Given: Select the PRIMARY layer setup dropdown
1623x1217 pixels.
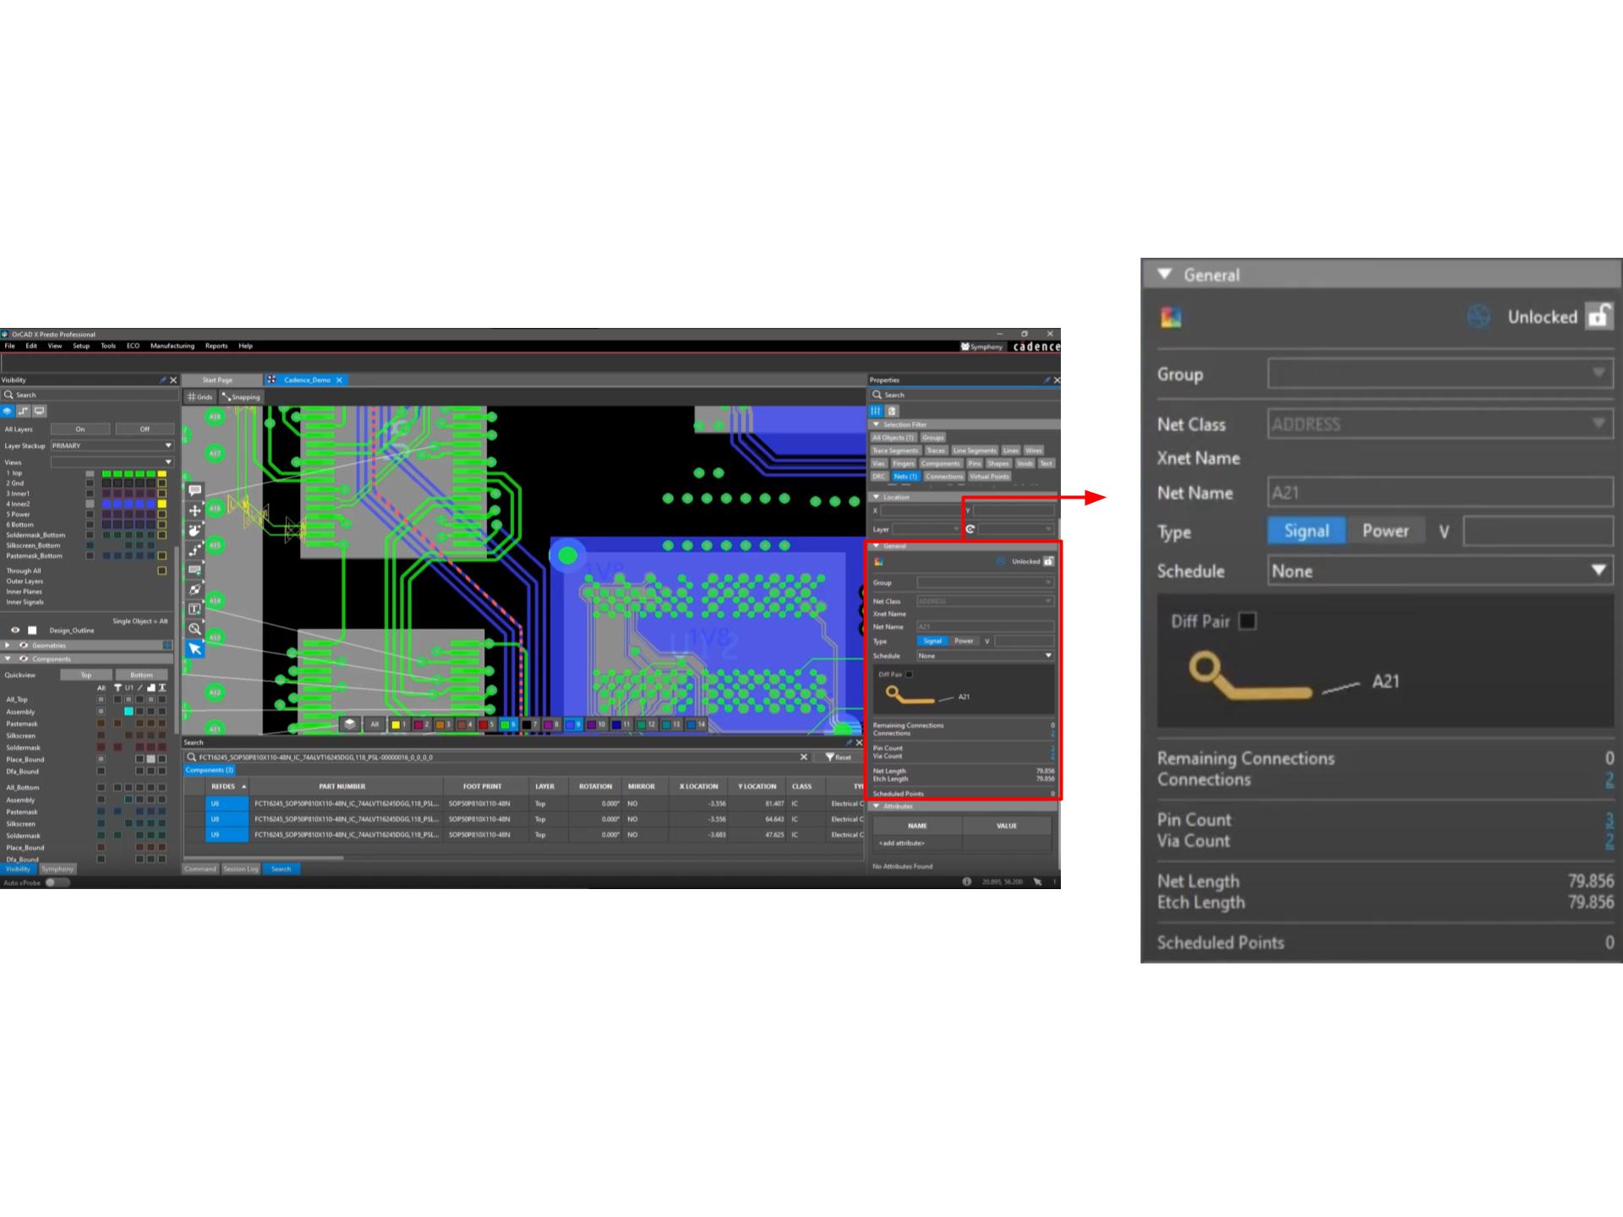Looking at the screenshot, I should pyautogui.click(x=115, y=445).
